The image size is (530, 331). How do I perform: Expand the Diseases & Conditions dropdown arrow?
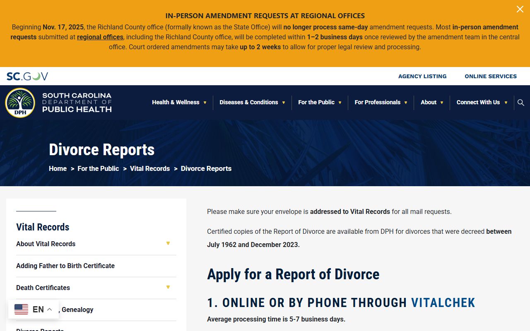coord(284,103)
